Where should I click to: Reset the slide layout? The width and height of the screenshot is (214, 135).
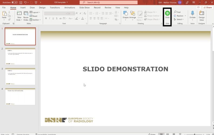(34, 16)
